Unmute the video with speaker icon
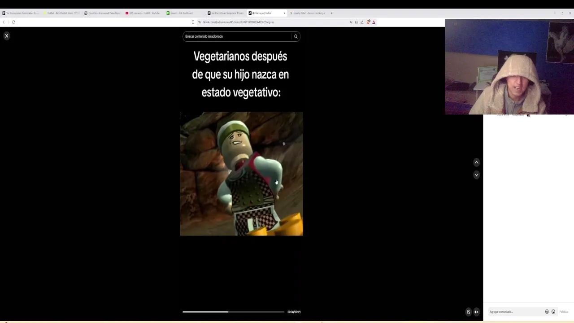 coord(476,312)
